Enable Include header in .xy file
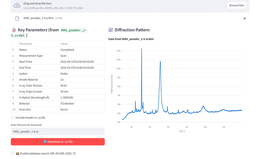Viewport: 265px width, 159px height. [12, 118]
